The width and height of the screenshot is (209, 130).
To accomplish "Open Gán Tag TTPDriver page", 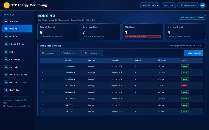I will (x=17, y=82).
